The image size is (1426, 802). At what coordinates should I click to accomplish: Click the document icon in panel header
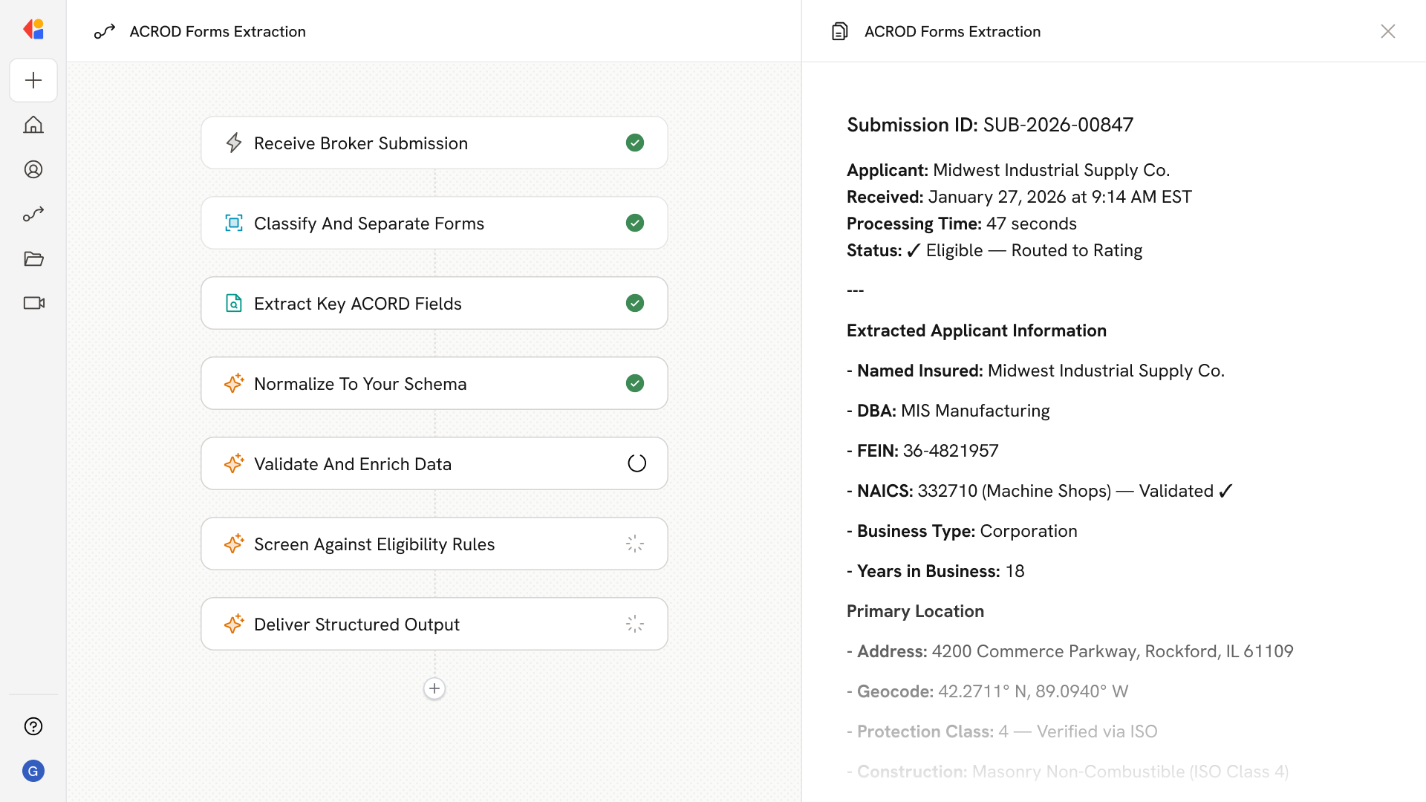(x=839, y=31)
